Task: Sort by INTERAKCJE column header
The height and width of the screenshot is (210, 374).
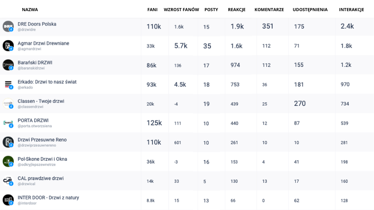Action: (x=351, y=9)
